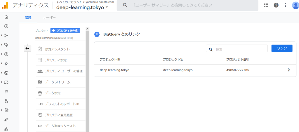Click the BigQuery hexagon icon
The height and width of the screenshot is (132, 299).
97,34
